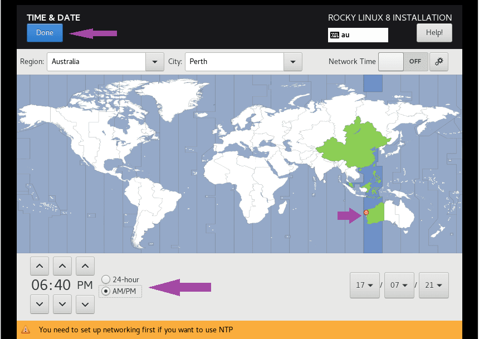Open the Help! button
The width and height of the screenshot is (479, 339).
point(434,33)
